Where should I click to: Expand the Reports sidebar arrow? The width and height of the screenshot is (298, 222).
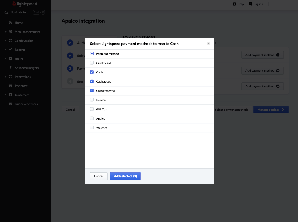6,49
